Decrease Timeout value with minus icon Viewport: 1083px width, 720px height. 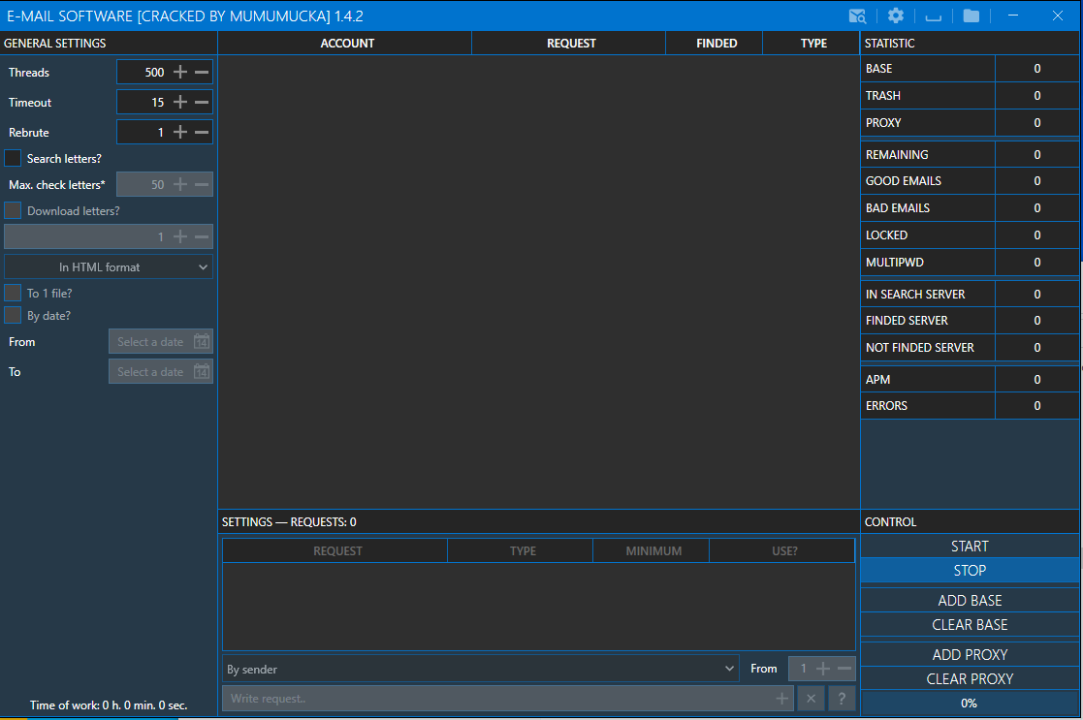click(x=202, y=103)
